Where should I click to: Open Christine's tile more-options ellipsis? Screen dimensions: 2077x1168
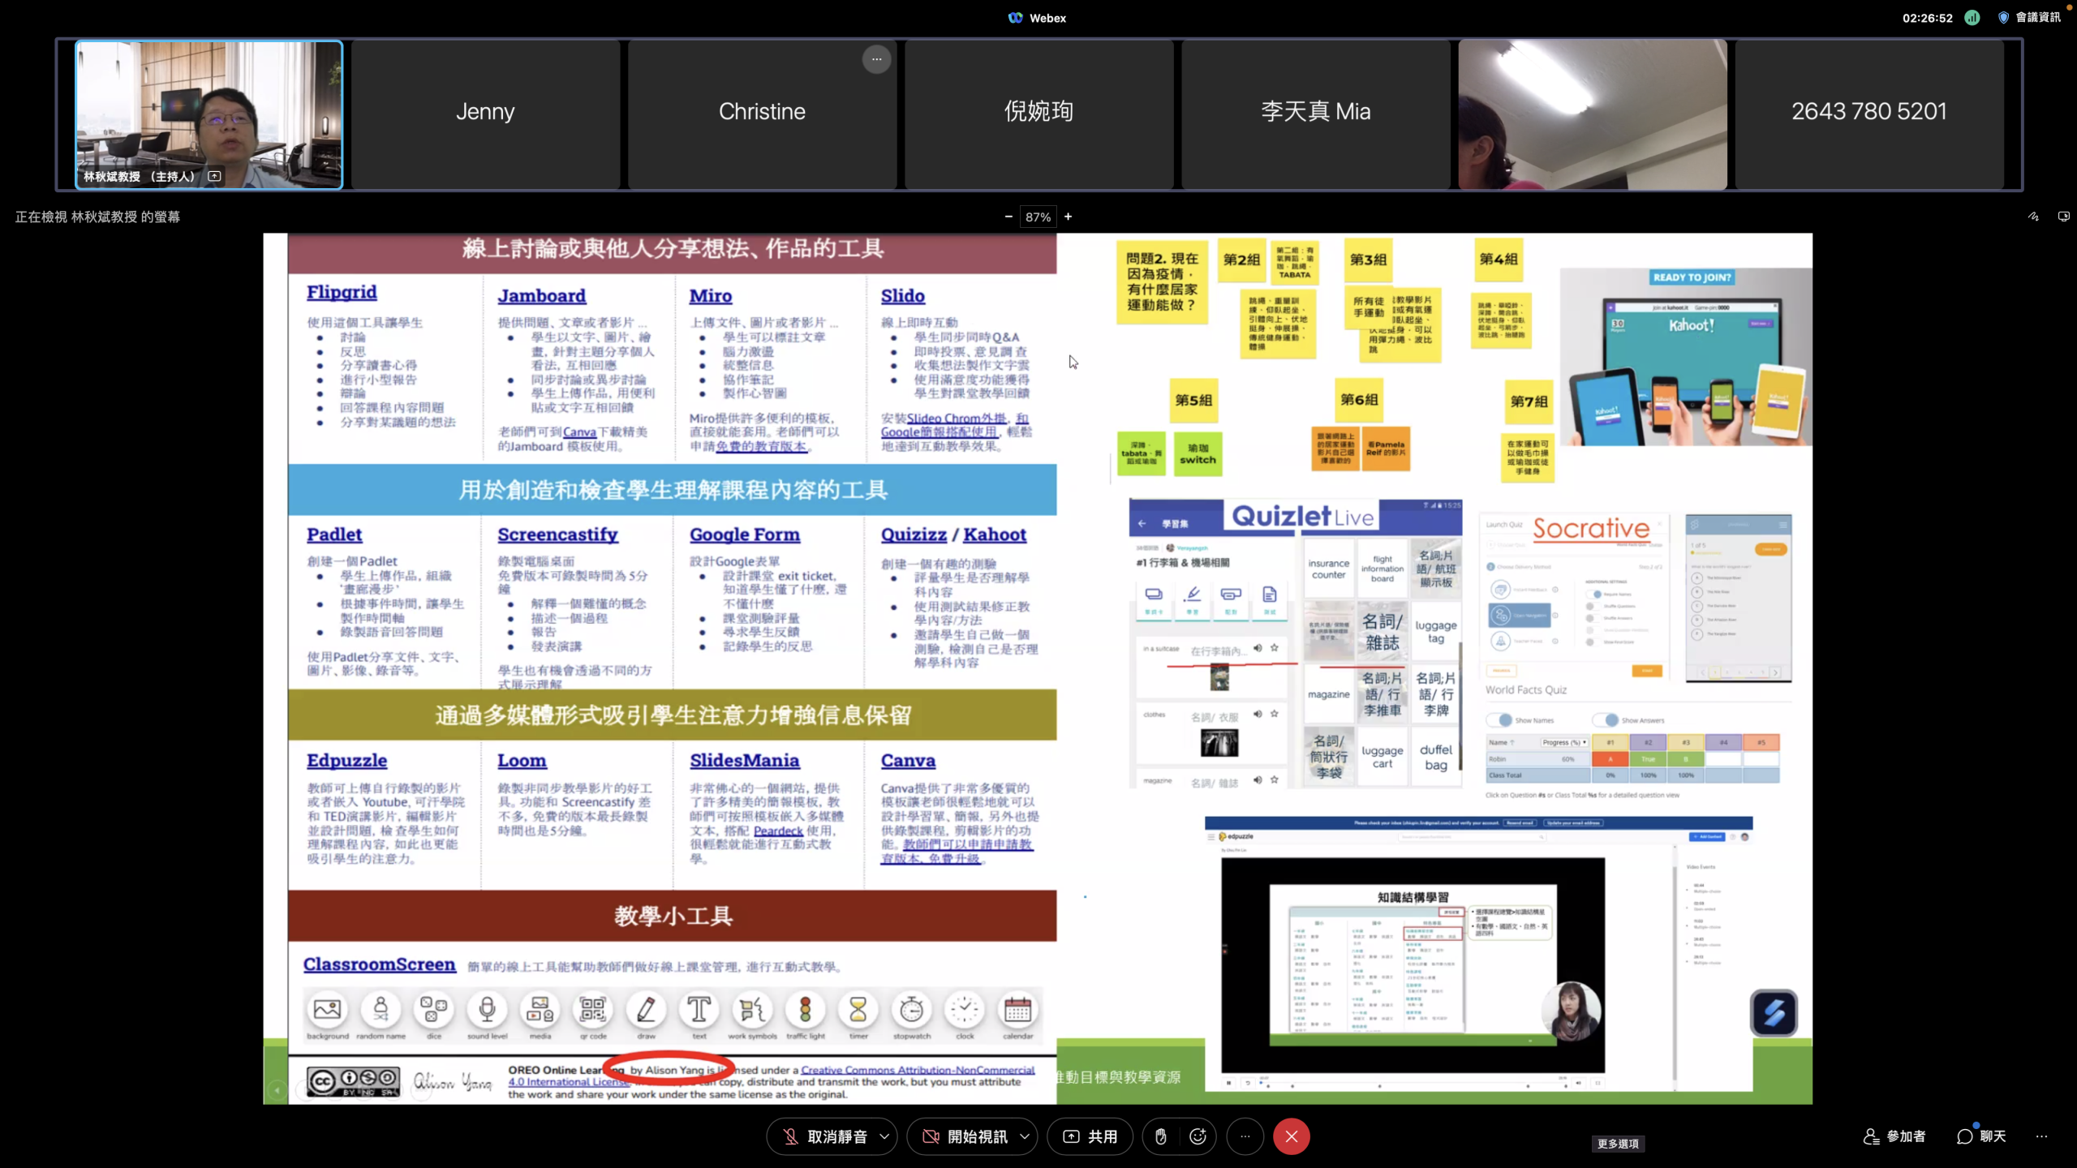click(x=876, y=59)
